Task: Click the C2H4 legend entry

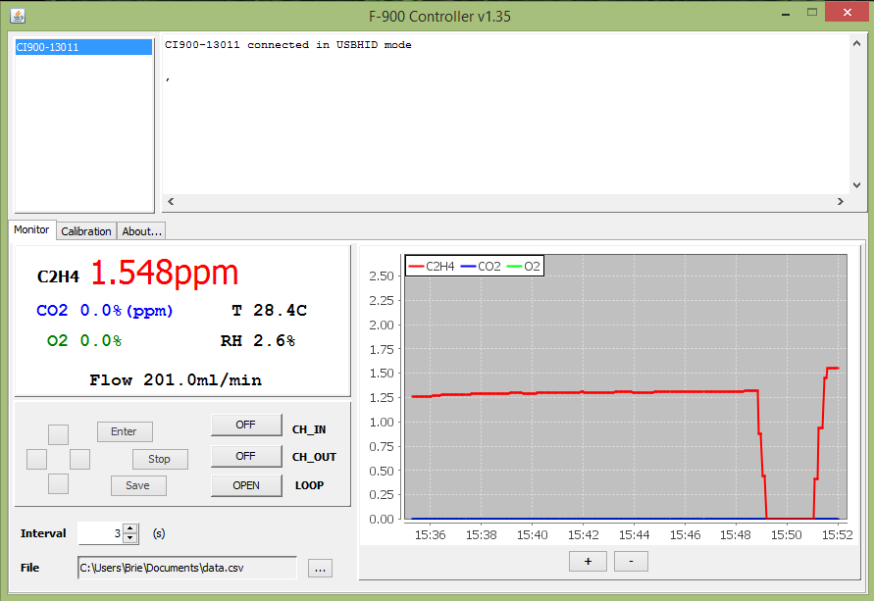Action: [432, 267]
